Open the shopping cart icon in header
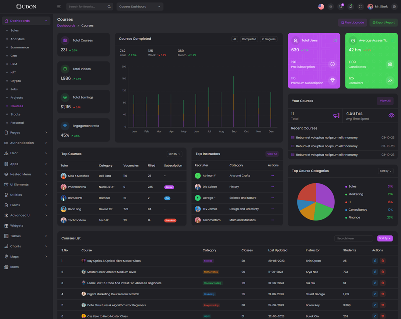401x319 pixels. pos(341,7)
